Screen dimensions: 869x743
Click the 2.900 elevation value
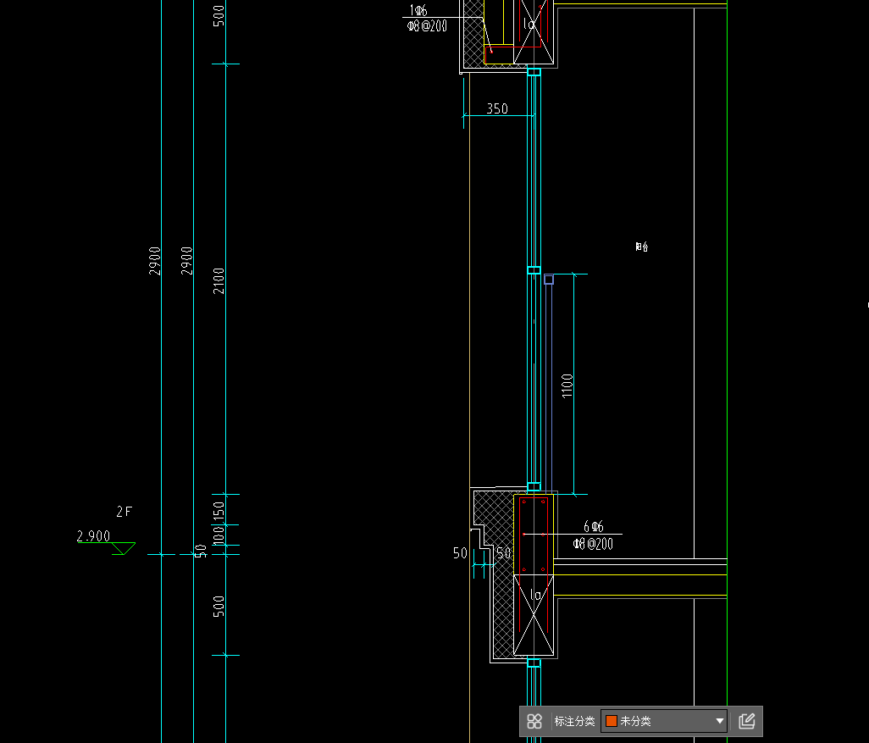click(93, 536)
